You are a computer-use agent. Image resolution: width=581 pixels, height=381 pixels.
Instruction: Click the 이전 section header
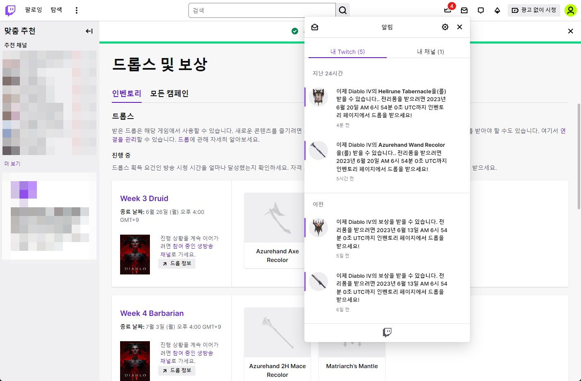pos(318,204)
